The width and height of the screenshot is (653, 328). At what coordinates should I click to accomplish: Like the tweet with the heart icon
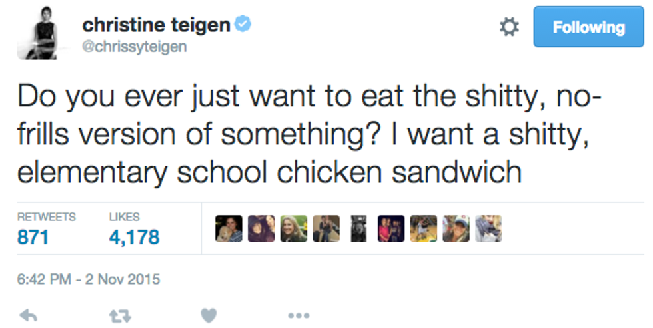[x=210, y=313]
